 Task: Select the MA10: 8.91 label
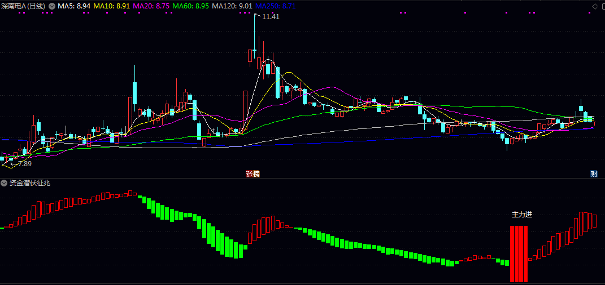click(111, 6)
